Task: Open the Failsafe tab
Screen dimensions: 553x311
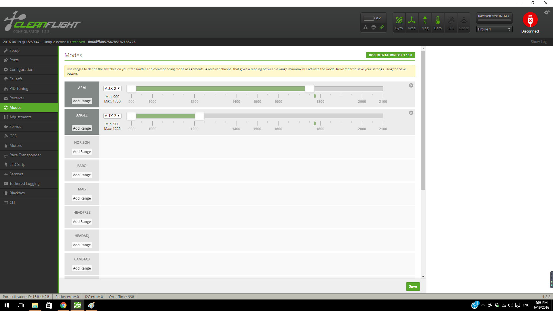Action: (x=29, y=79)
